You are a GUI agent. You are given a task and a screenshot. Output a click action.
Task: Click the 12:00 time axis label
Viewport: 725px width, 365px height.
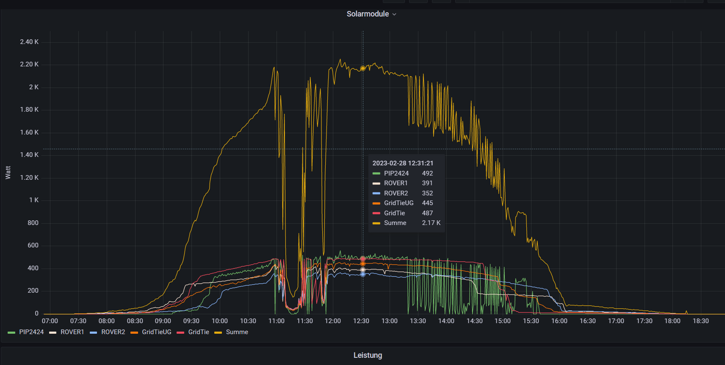click(x=333, y=321)
